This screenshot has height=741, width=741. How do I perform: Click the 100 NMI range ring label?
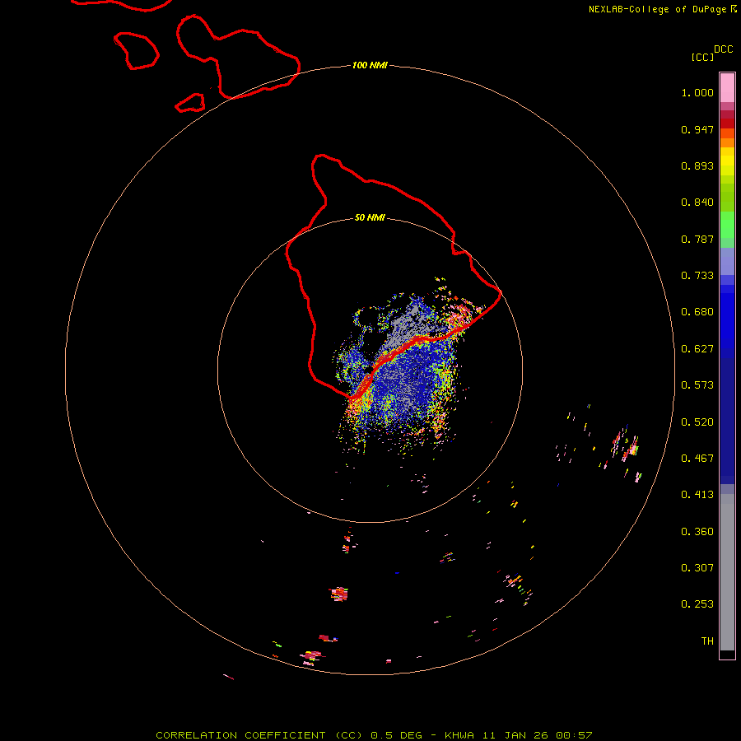point(370,65)
